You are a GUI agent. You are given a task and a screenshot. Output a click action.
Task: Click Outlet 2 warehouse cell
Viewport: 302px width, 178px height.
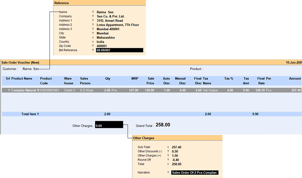tap(69, 90)
